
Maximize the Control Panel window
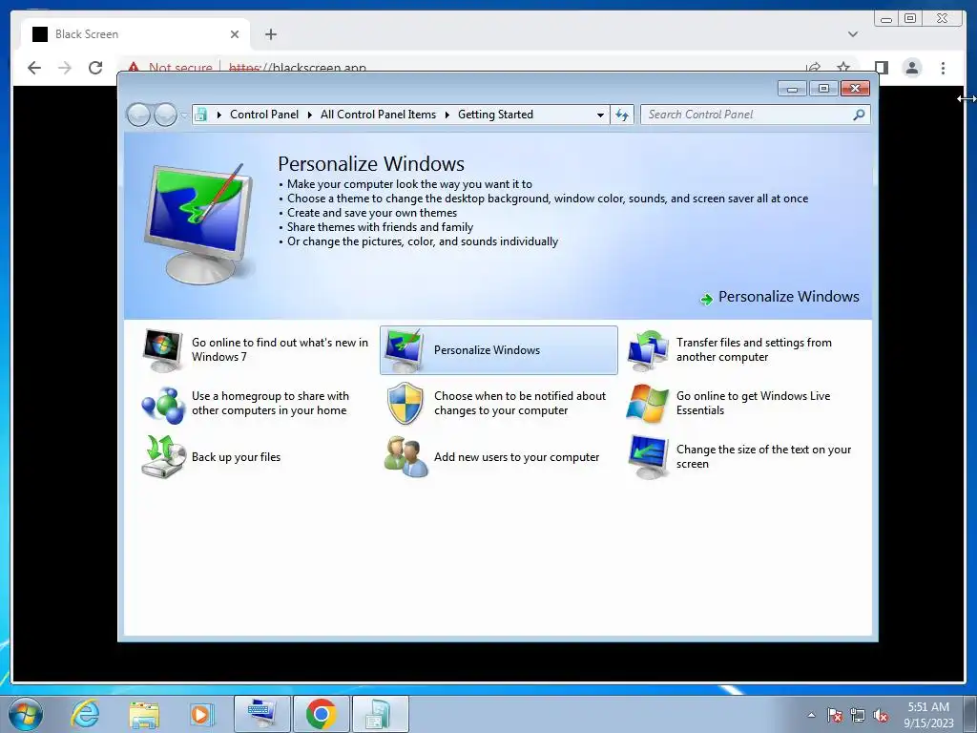823,89
